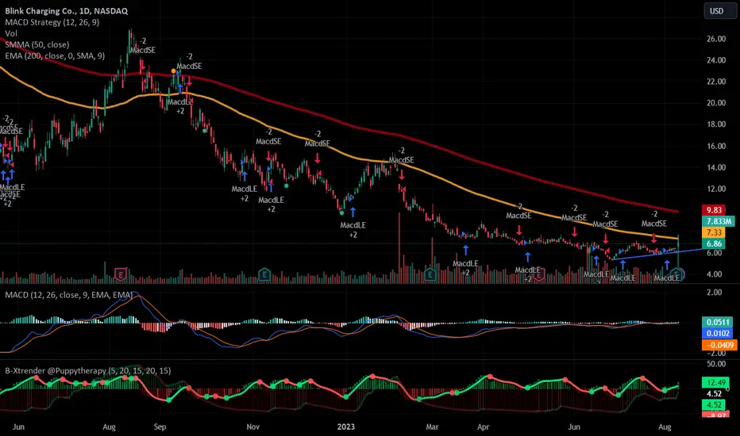This screenshot has width=740, height=436.
Task: Select the EMA (200, close, 0, SMA, 9) legend
Action: click(x=55, y=55)
